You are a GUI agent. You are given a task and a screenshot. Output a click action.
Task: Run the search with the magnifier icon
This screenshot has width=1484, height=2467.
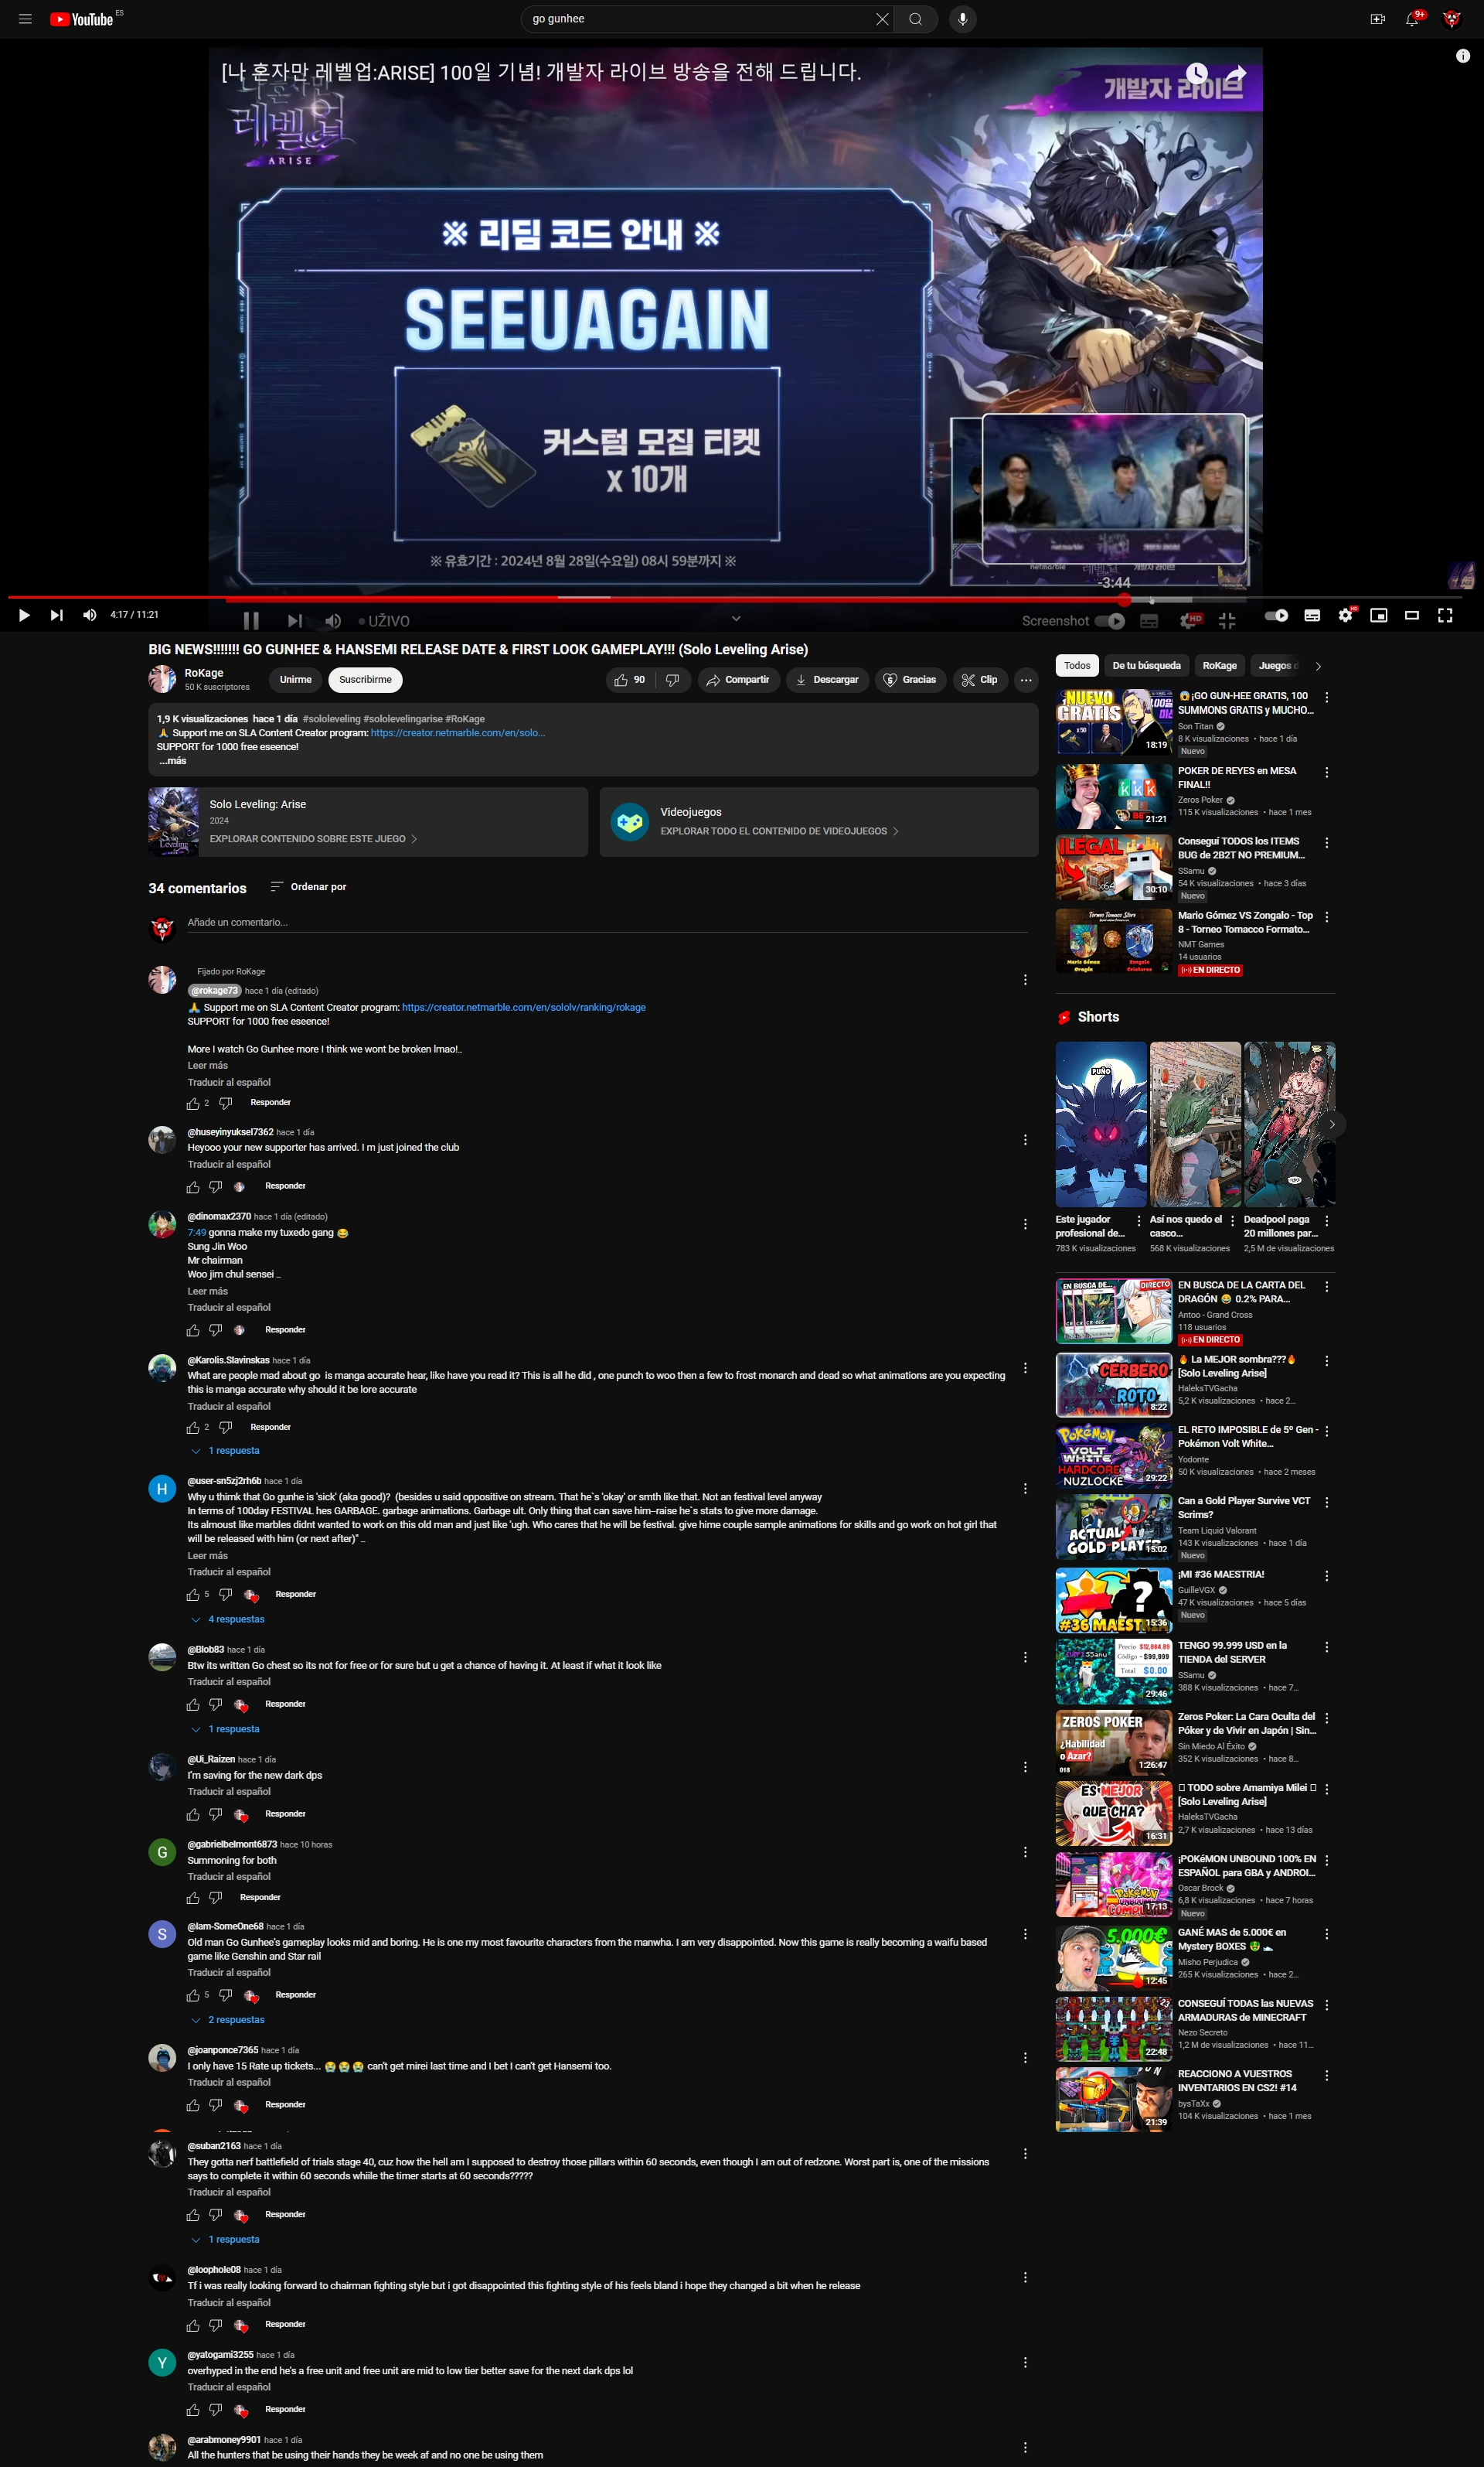(915, 19)
